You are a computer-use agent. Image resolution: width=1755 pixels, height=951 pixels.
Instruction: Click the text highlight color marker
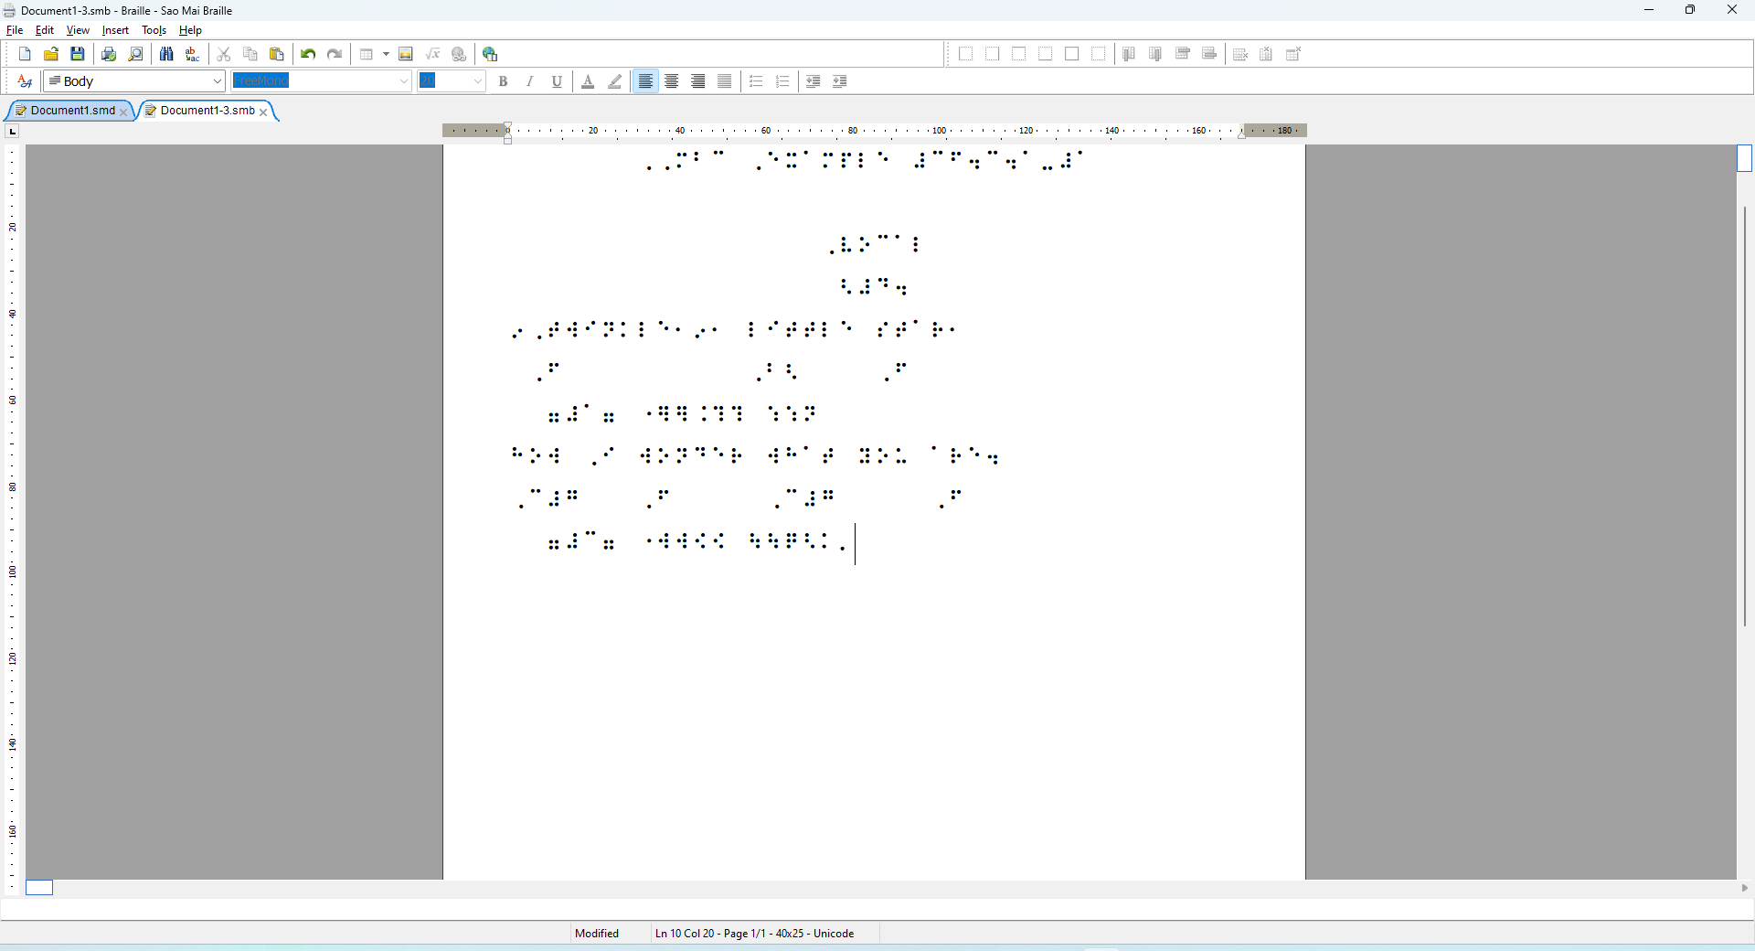615,81
